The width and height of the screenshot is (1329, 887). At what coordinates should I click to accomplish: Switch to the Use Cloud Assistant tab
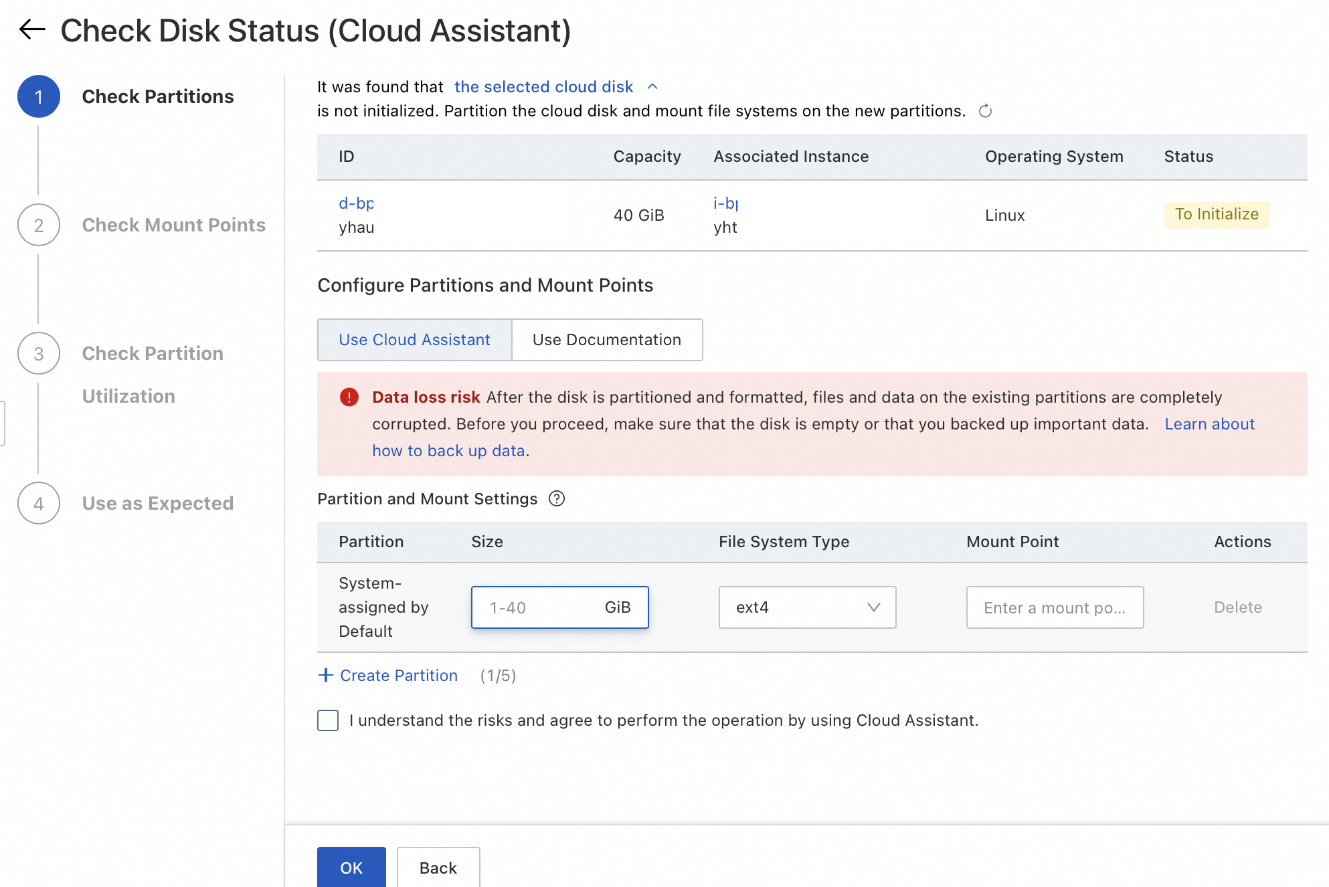tap(415, 340)
